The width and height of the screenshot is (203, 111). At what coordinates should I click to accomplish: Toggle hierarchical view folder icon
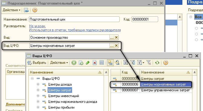(110, 63)
